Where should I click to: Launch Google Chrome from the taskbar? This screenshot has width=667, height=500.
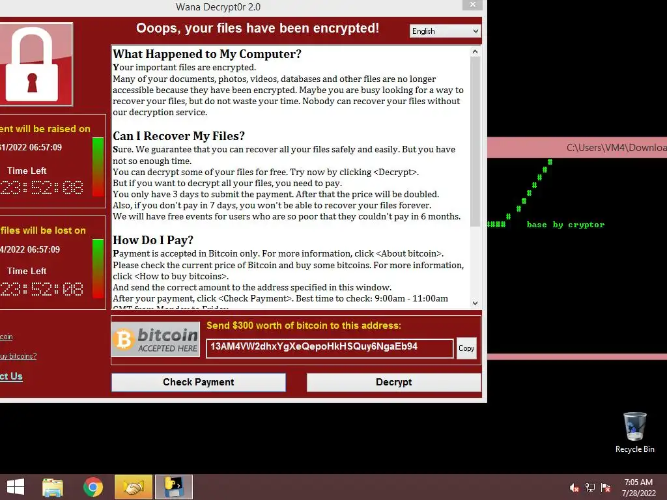pos(92,487)
